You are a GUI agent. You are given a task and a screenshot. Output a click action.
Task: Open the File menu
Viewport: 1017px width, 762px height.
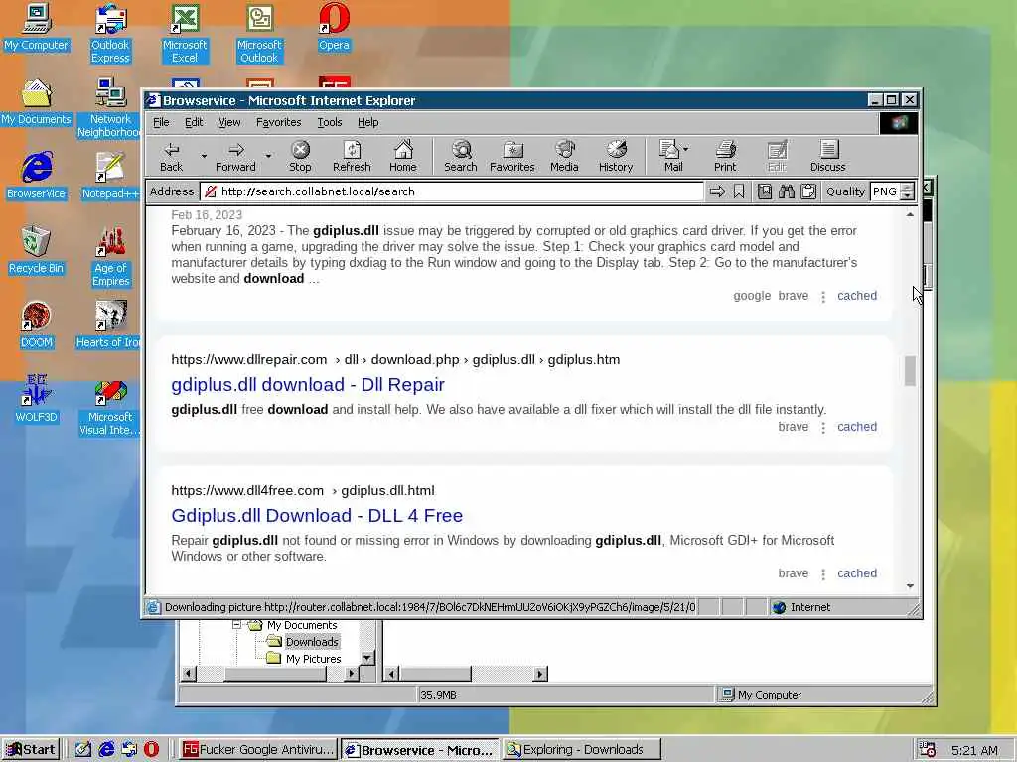[x=161, y=122]
